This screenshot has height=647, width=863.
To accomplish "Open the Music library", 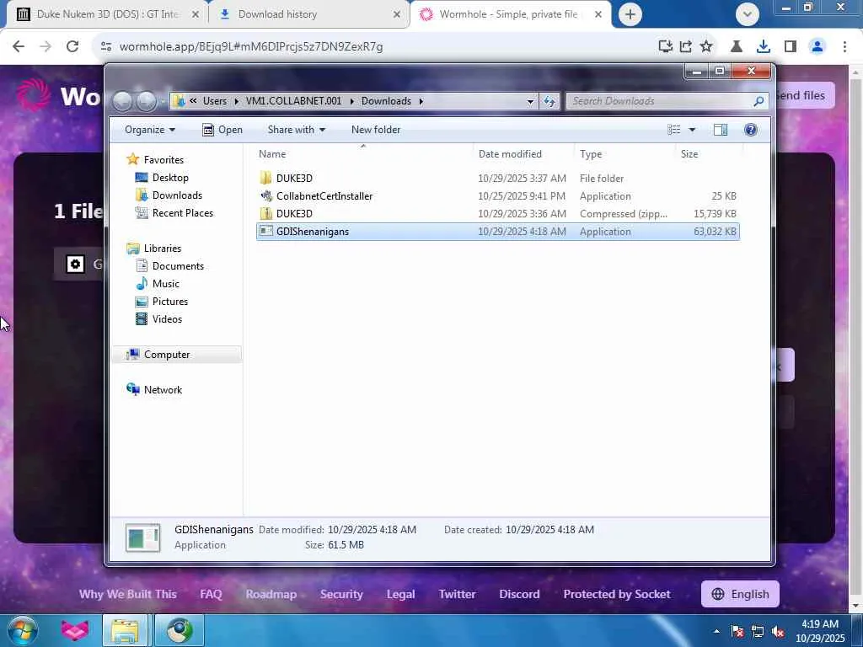I will (x=166, y=283).
